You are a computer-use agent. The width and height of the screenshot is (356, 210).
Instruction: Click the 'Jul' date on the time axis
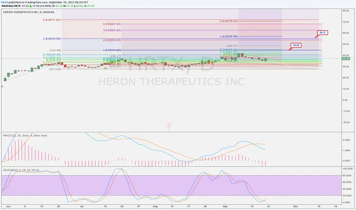82,206
